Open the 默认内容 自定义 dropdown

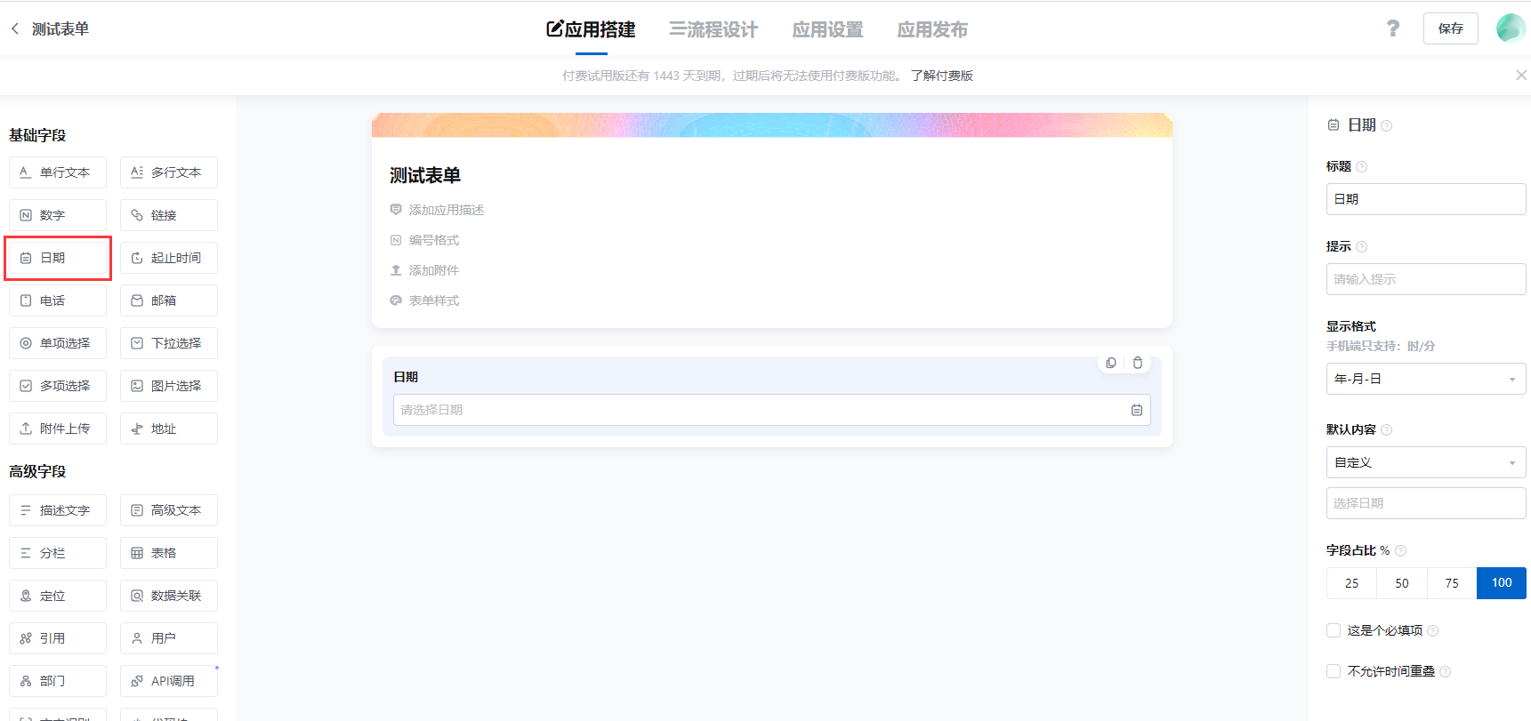point(1425,462)
